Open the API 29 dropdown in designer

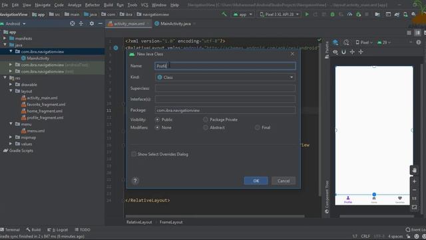tap(384, 42)
